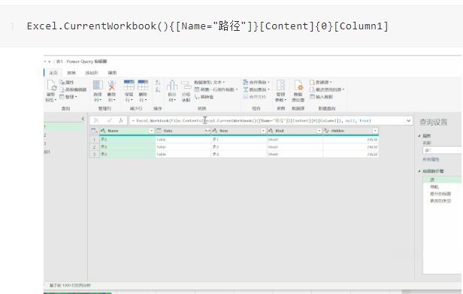Click Combine Files (合并文件)

click(254, 97)
